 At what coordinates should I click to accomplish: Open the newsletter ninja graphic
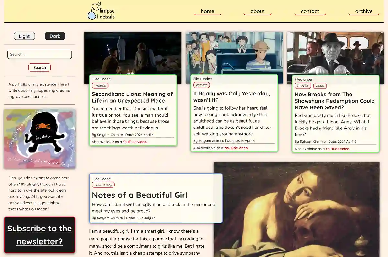click(x=39, y=139)
